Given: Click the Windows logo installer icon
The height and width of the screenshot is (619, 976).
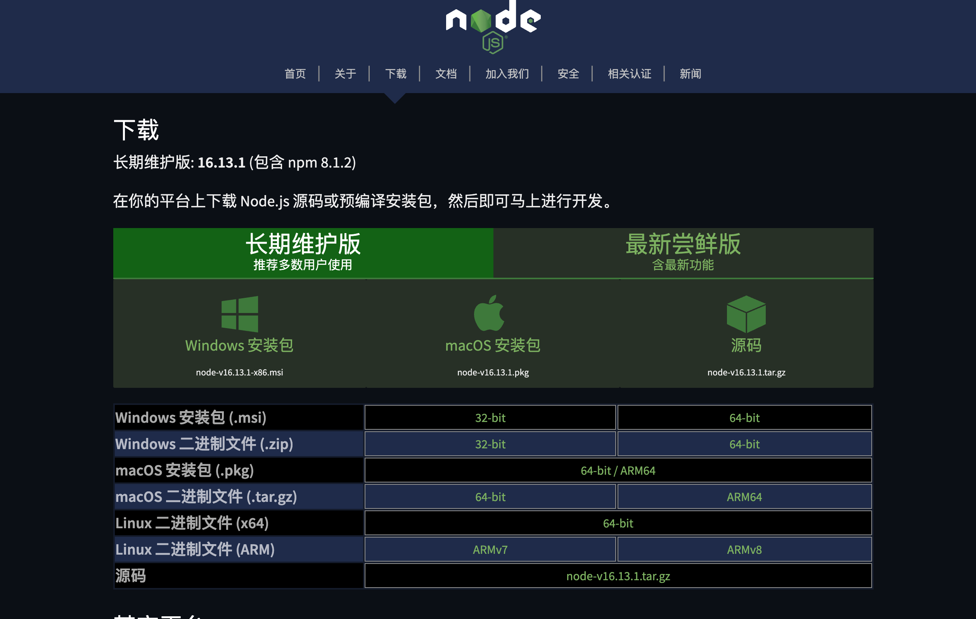Looking at the screenshot, I should [x=240, y=314].
